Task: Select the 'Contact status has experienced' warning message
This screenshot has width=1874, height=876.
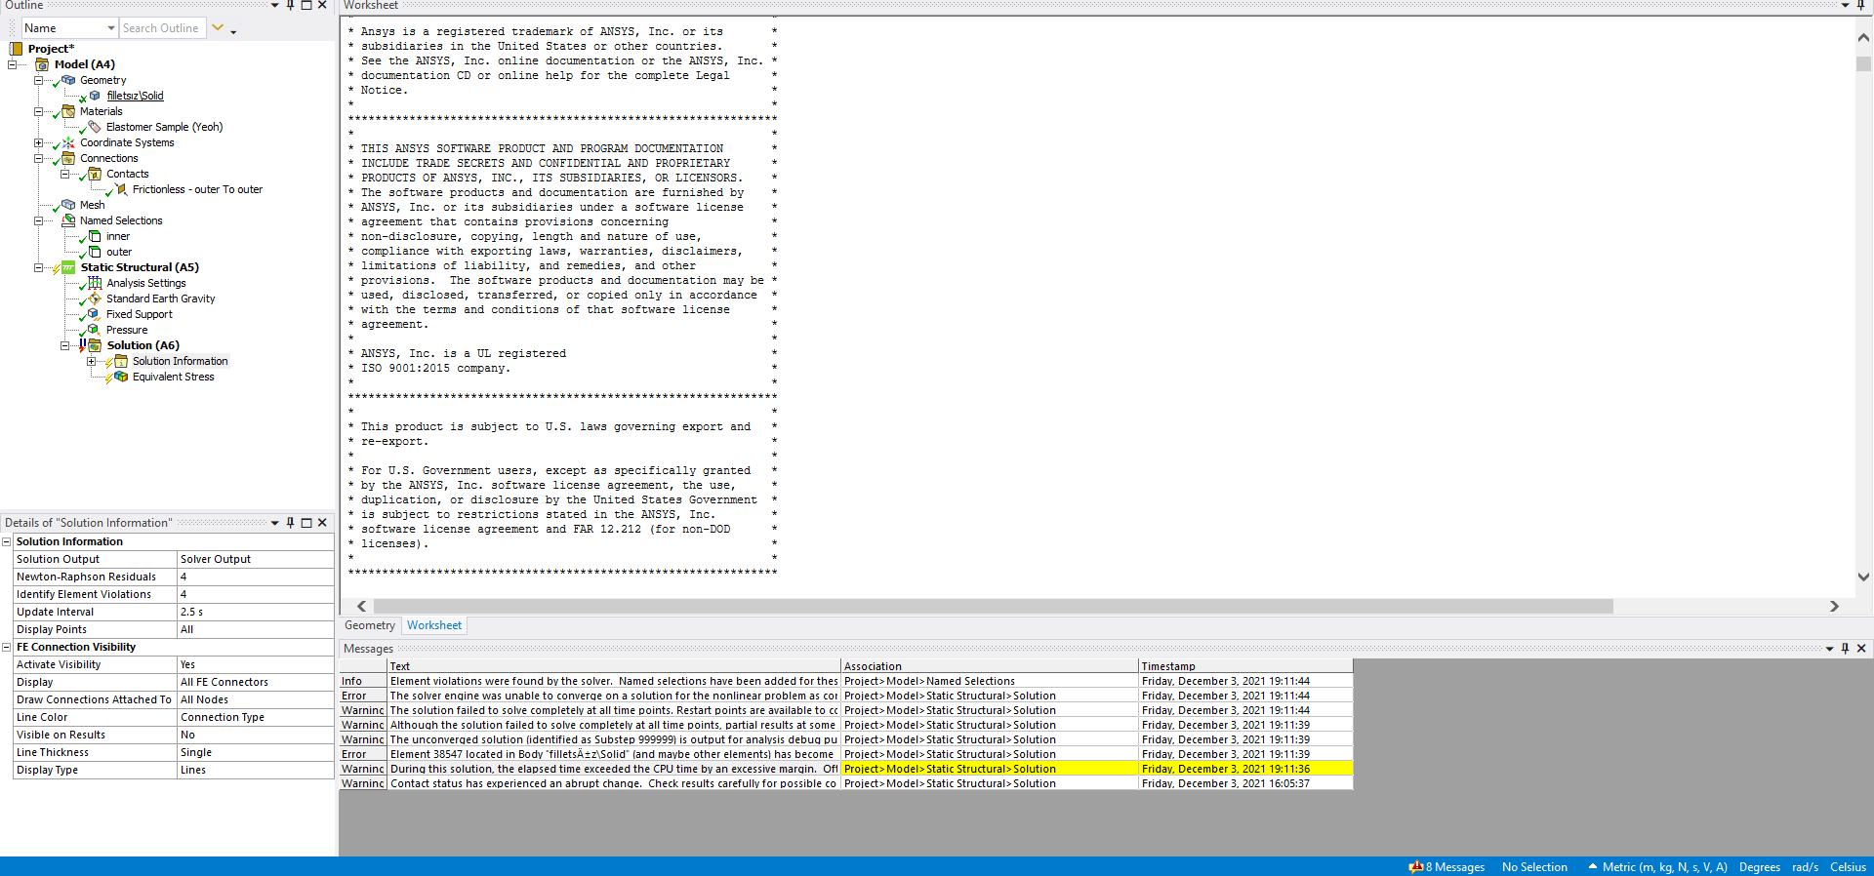Action: 613,783
